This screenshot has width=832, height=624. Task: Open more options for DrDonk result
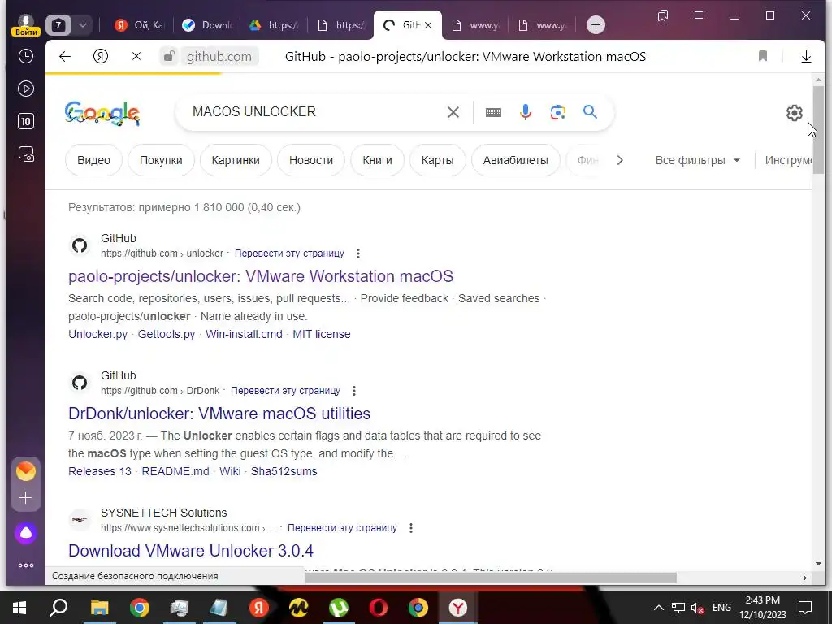point(354,391)
